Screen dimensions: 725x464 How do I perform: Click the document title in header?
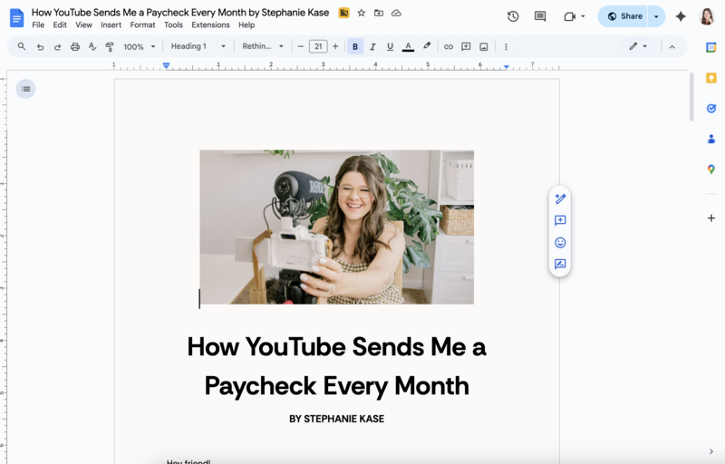(180, 13)
